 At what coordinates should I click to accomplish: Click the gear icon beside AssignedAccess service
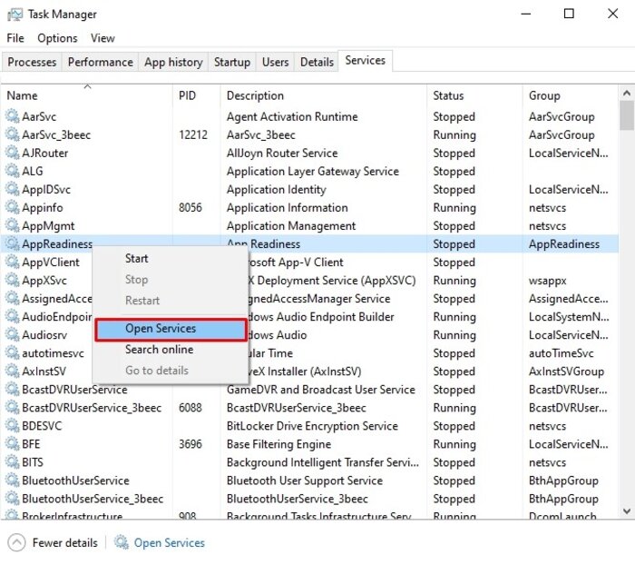coord(12,299)
